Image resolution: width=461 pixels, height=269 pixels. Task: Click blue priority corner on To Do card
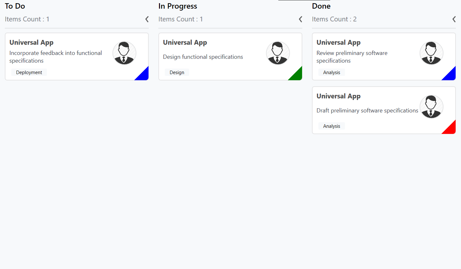144,75
